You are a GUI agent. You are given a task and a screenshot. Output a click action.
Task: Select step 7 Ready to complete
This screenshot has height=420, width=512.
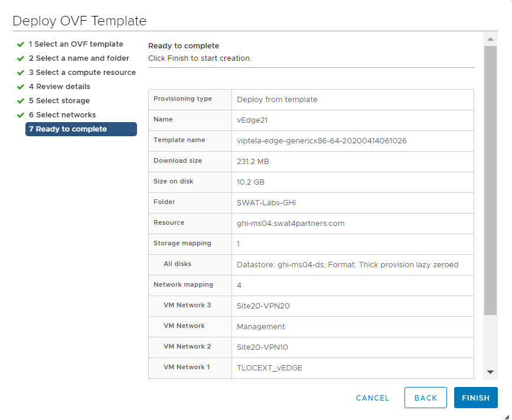pyautogui.click(x=81, y=129)
